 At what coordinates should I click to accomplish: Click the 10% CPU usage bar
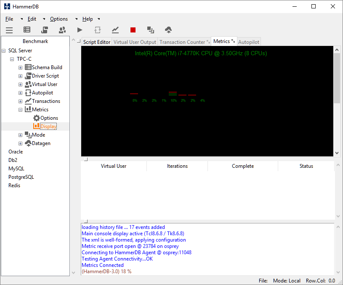(x=173, y=94)
